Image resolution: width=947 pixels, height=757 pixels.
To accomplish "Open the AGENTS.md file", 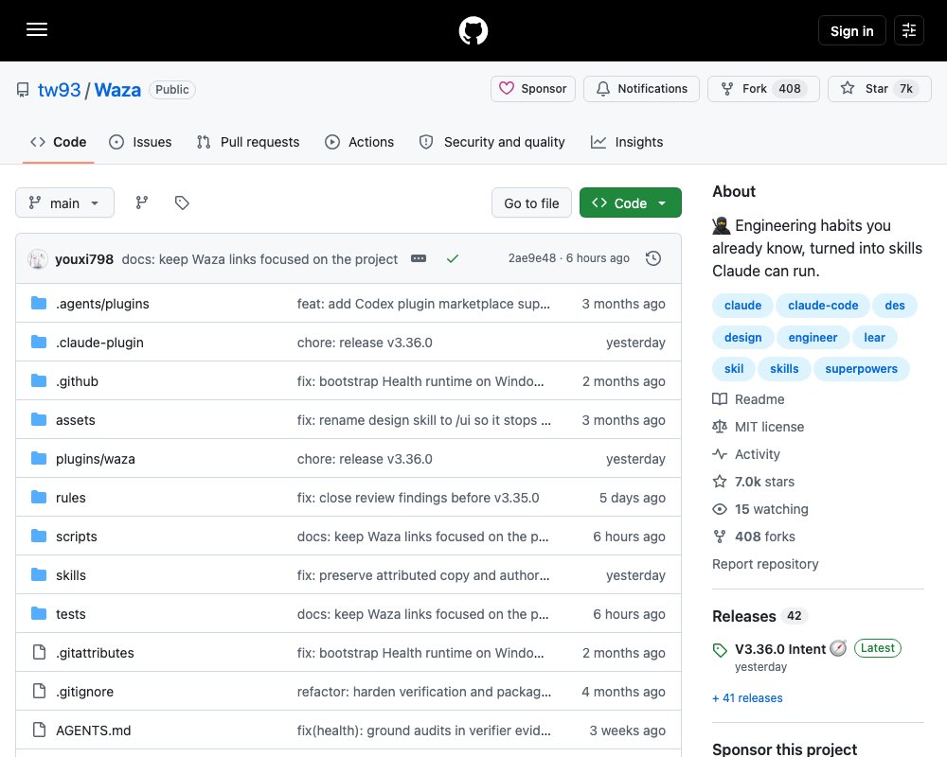I will coord(94,731).
